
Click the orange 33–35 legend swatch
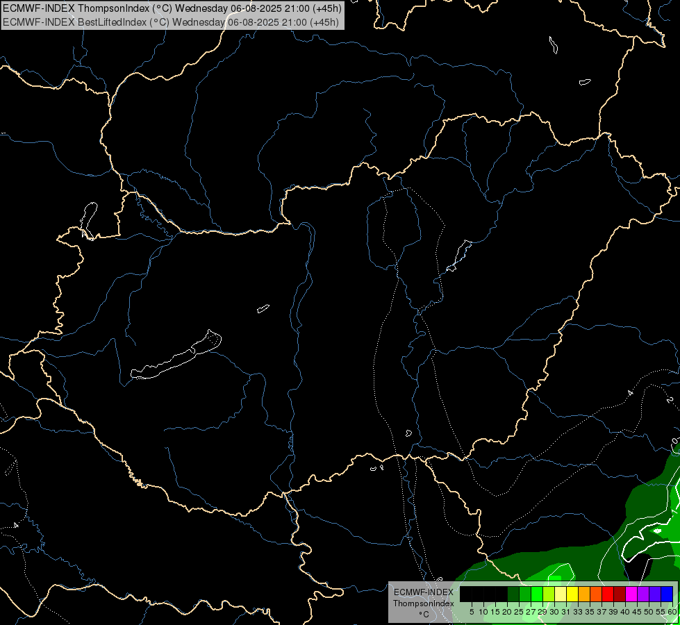[584, 594]
